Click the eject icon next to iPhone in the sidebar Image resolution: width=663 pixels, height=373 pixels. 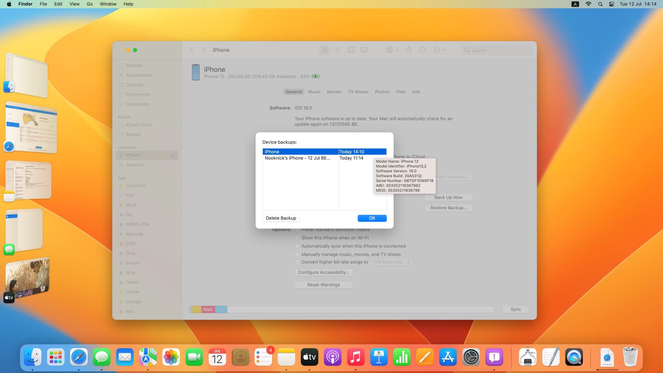click(172, 155)
